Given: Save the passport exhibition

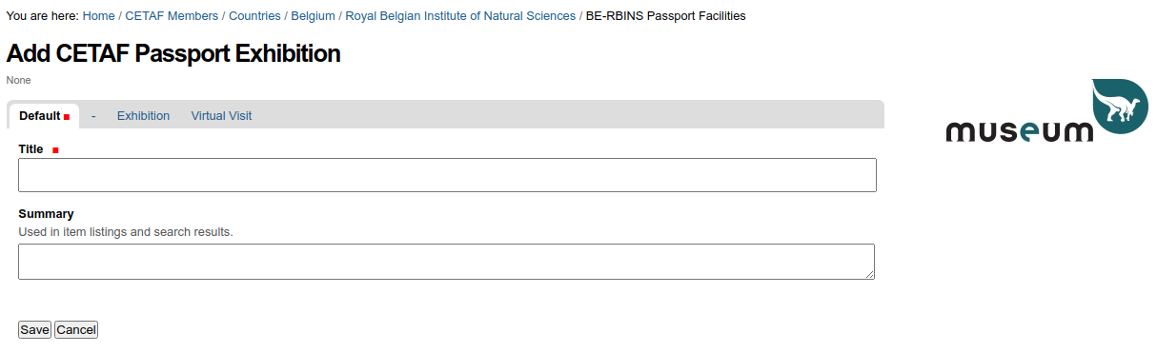Looking at the screenshot, I should click(34, 329).
